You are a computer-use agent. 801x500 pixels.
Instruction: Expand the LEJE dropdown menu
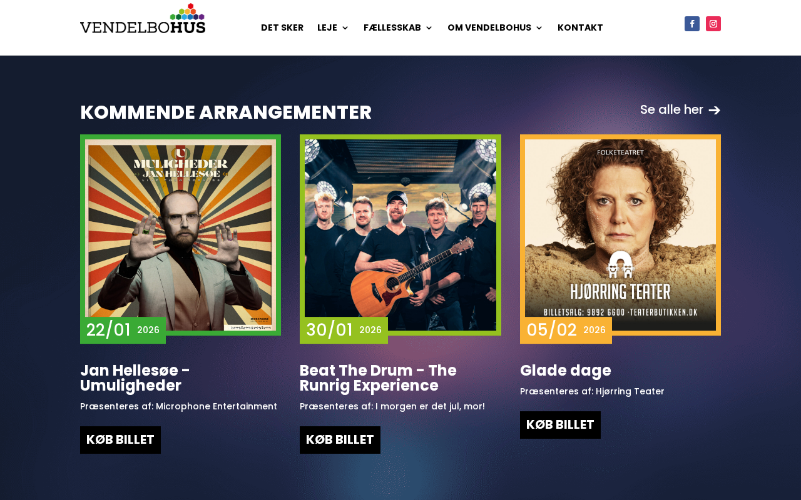(x=333, y=27)
